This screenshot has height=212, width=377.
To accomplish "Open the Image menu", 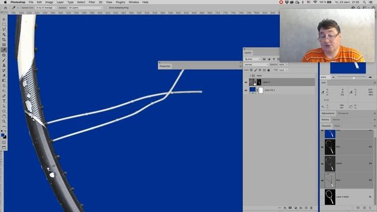I will point(49,2).
